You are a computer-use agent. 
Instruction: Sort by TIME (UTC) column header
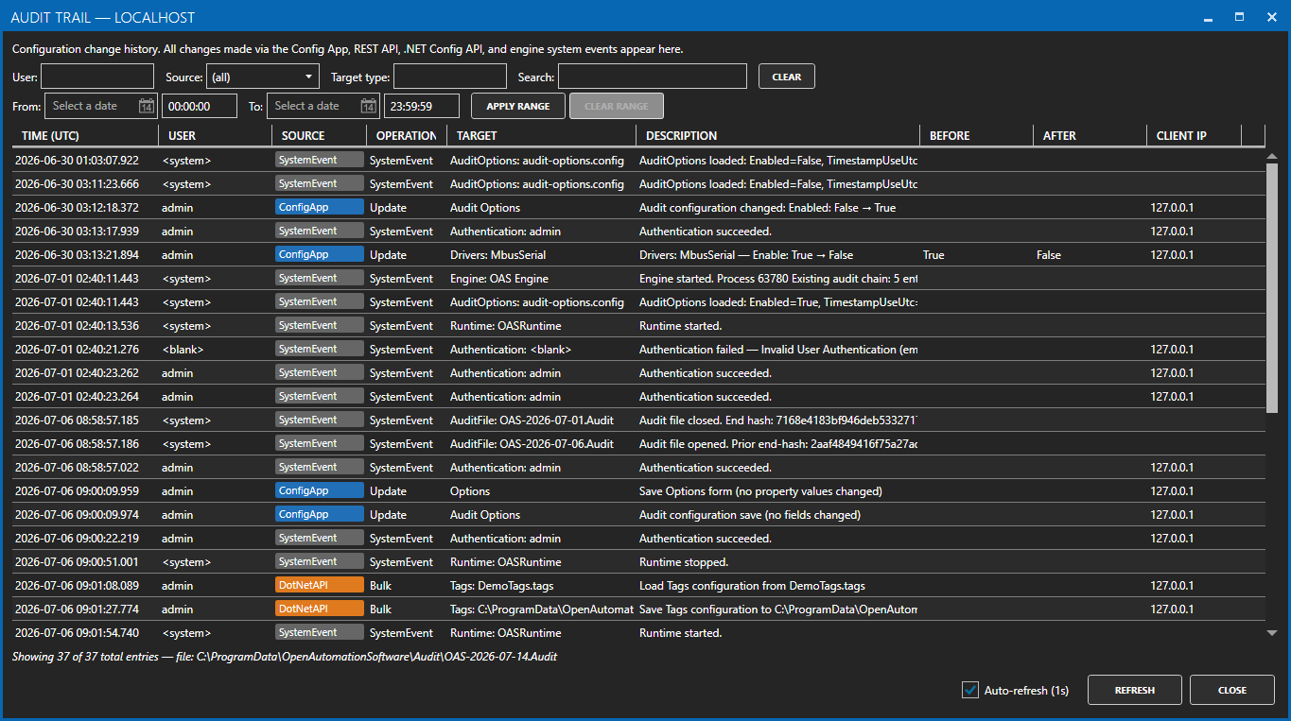[x=84, y=136]
